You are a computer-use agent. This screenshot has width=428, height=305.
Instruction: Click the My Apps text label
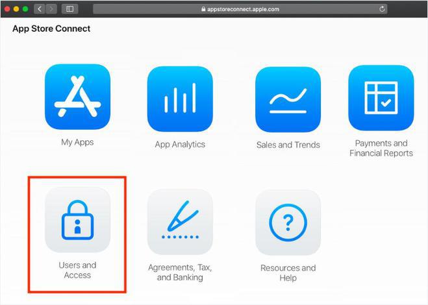pyautogui.click(x=77, y=142)
